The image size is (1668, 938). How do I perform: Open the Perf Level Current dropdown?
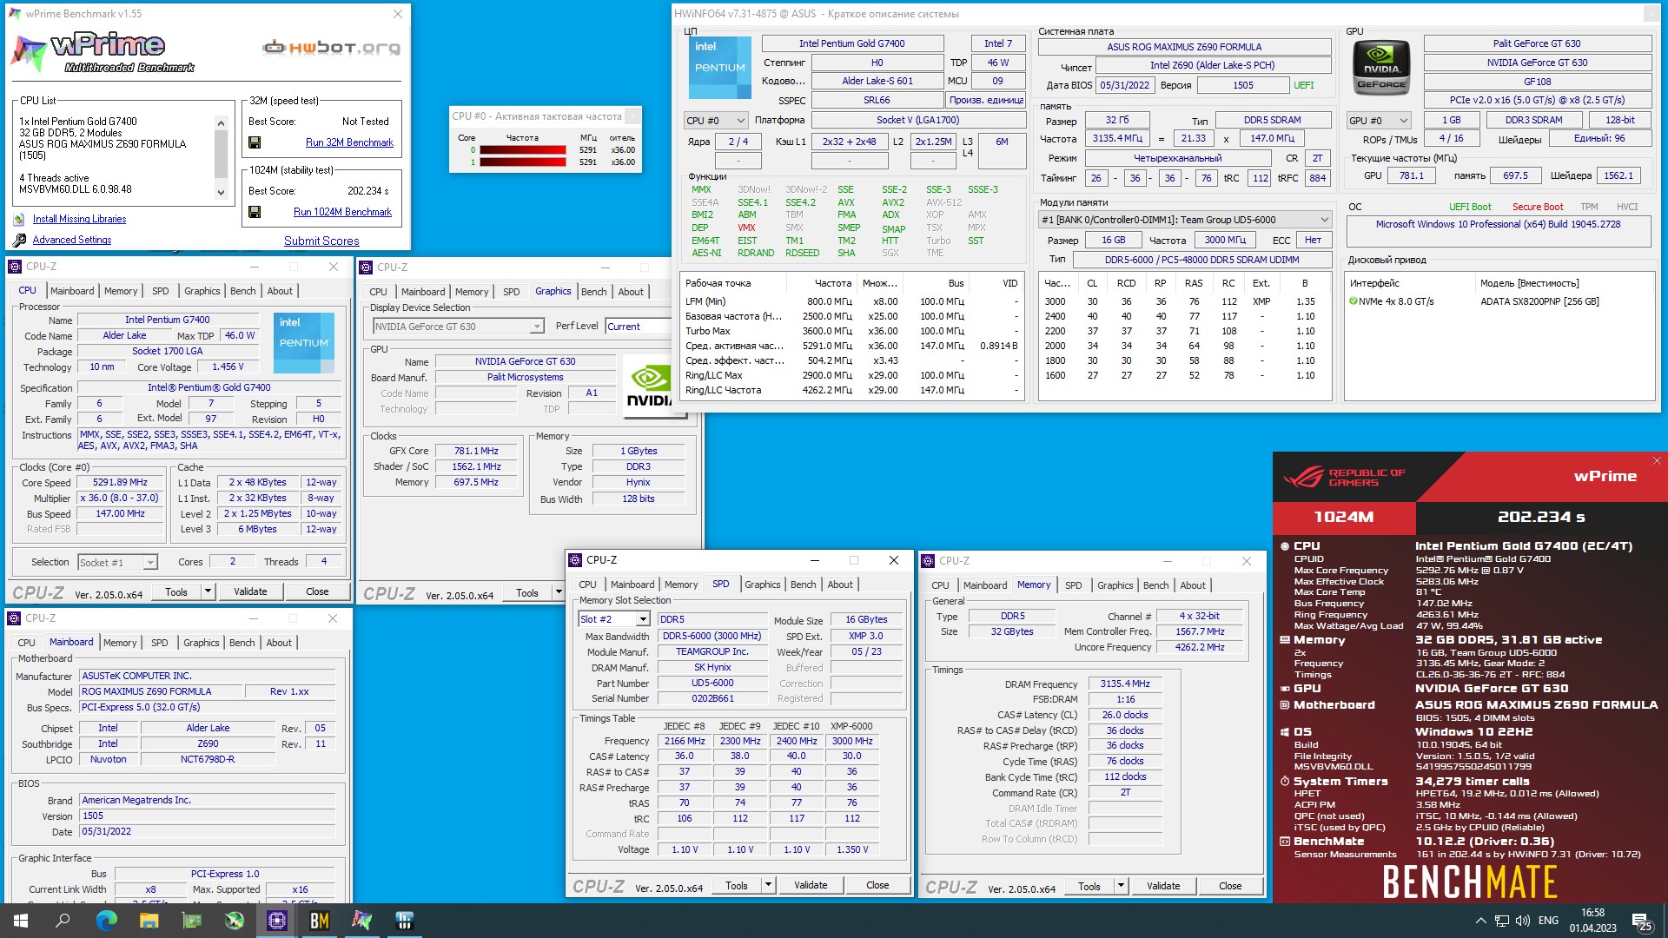(638, 327)
